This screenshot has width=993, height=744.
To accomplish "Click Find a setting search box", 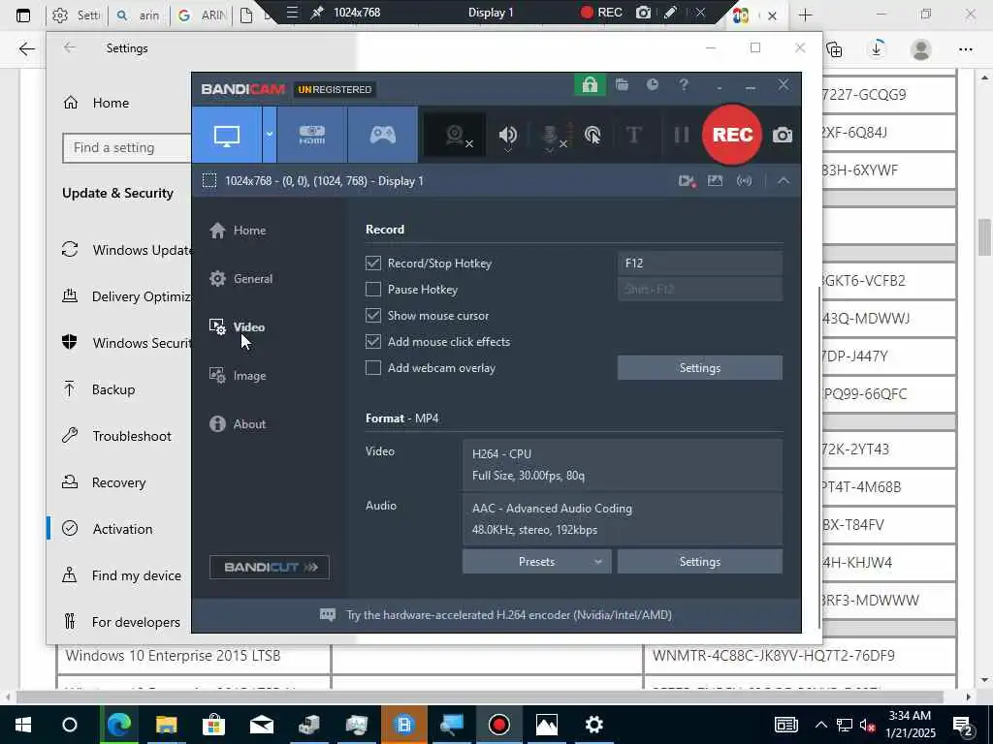I will (127, 147).
